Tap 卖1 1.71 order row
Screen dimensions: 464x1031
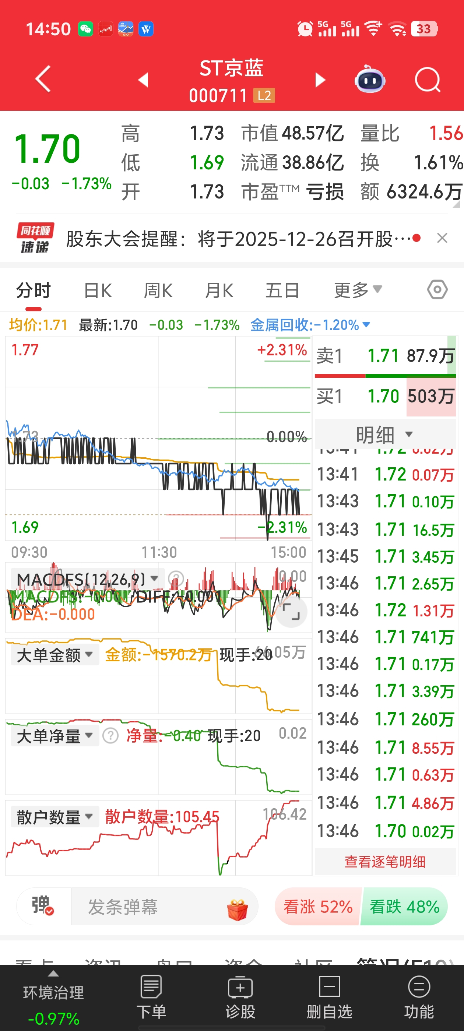pos(385,355)
